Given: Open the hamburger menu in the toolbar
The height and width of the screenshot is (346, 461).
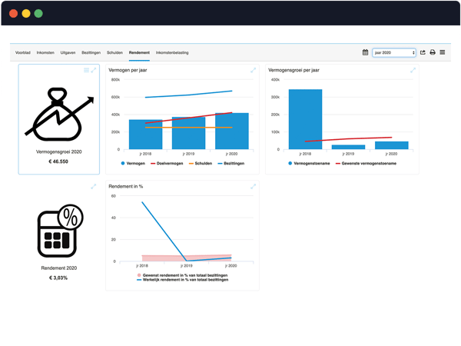Looking at the screenshot, I should tap(443, 52).
